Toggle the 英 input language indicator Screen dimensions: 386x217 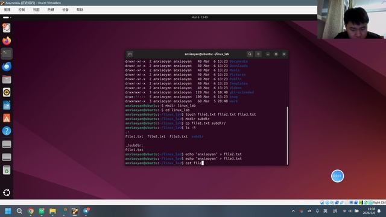326,211
